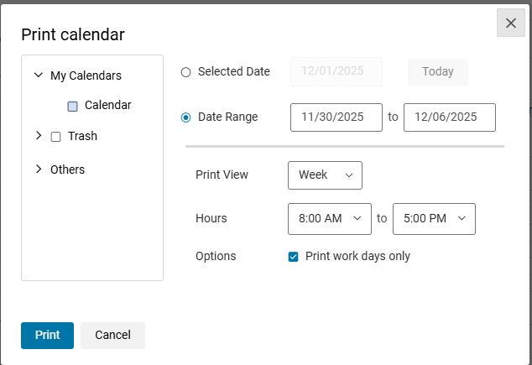Expand the Others calendar group
The width and height of the screenshot is (532, 365).
(38, 169)
